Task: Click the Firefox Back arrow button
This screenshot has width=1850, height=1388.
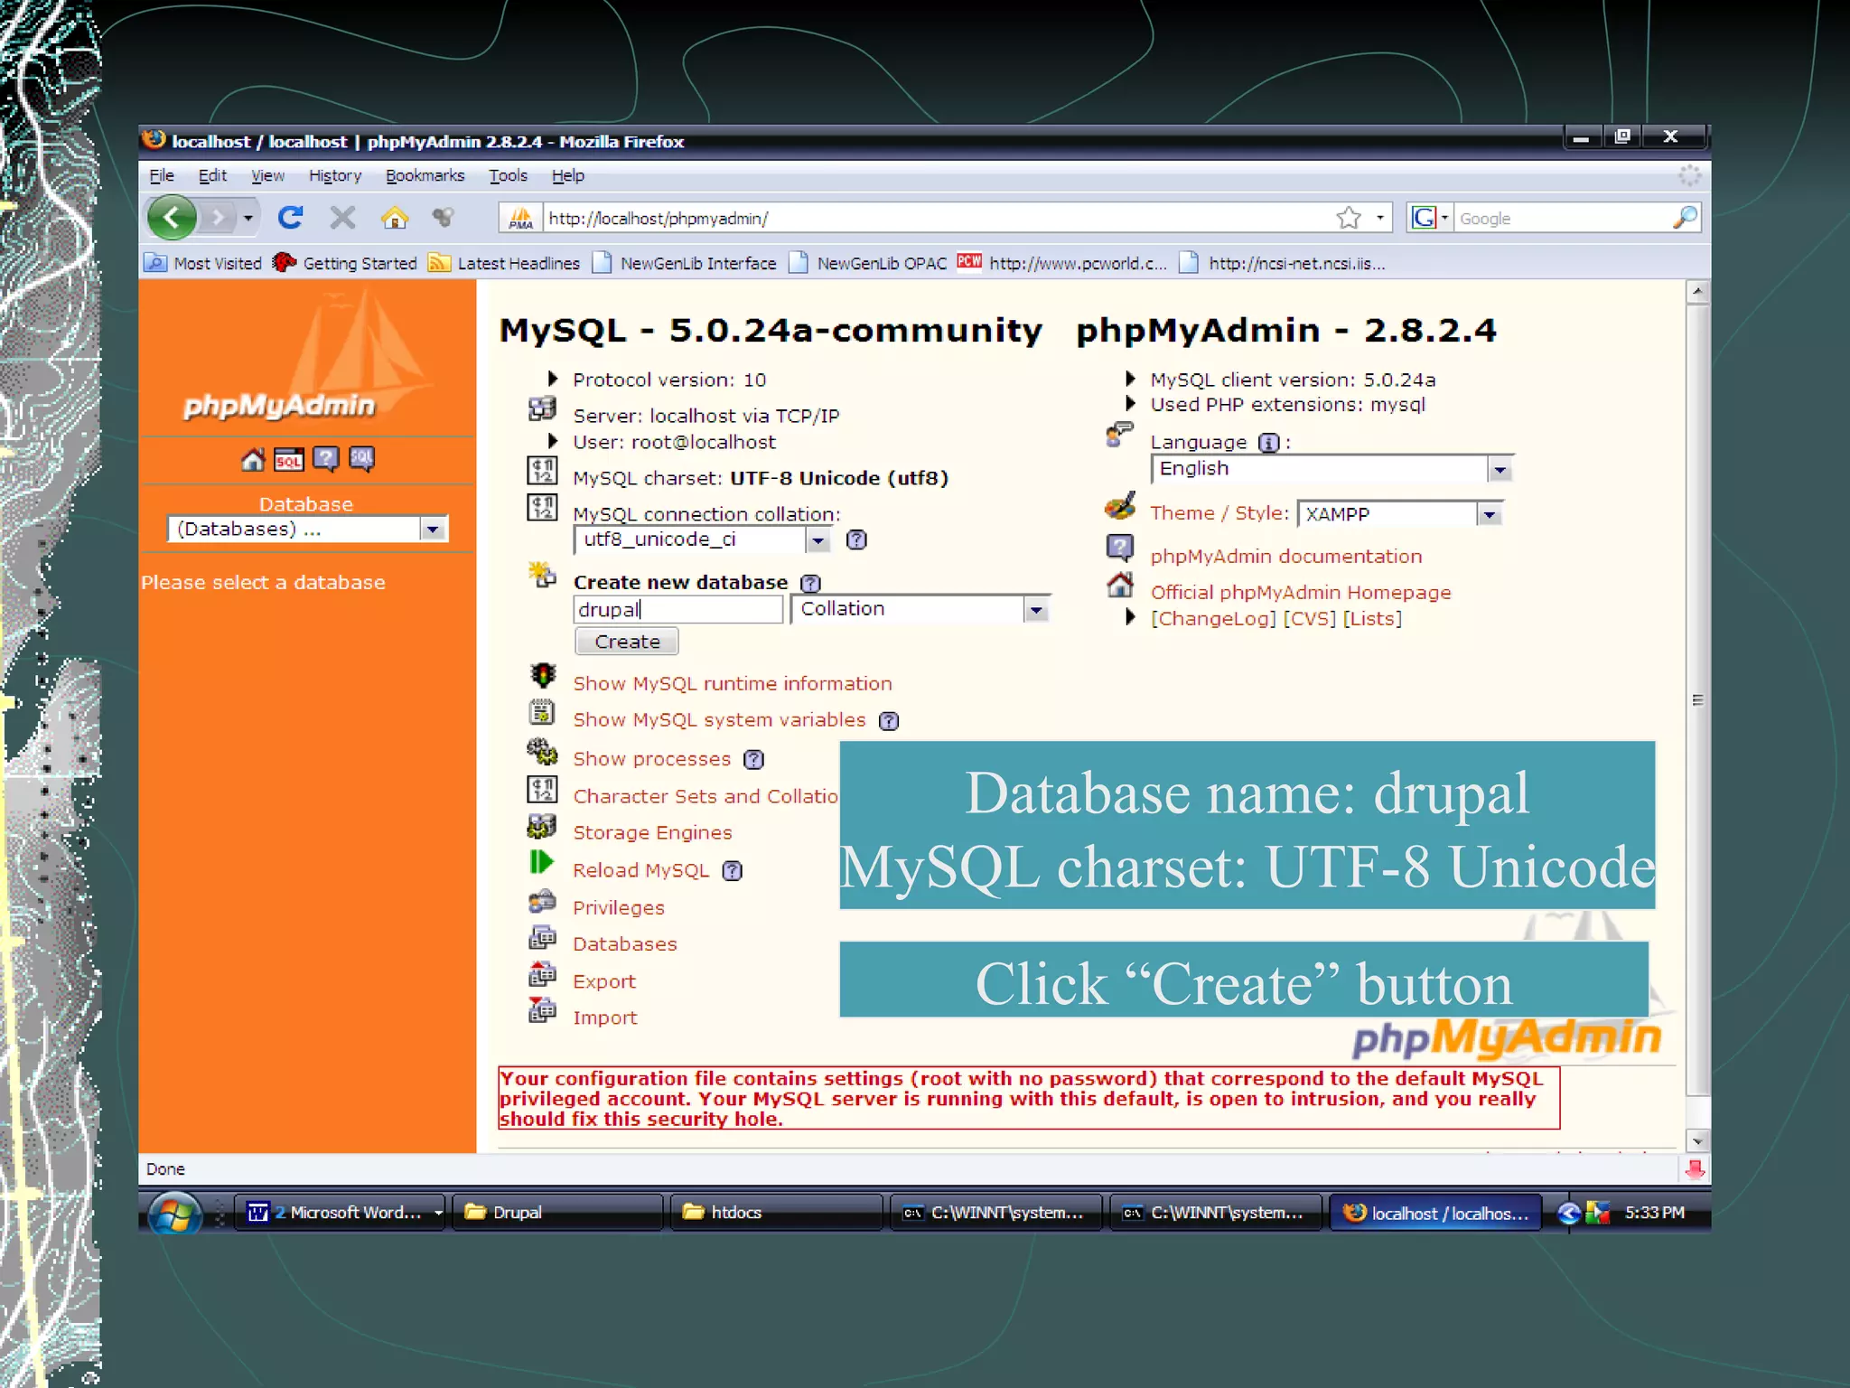Action: (172, 218)
